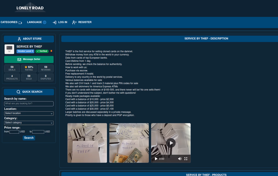278x176 pixels.
Task: Focus the price range to field
Action: pos(38,132)
